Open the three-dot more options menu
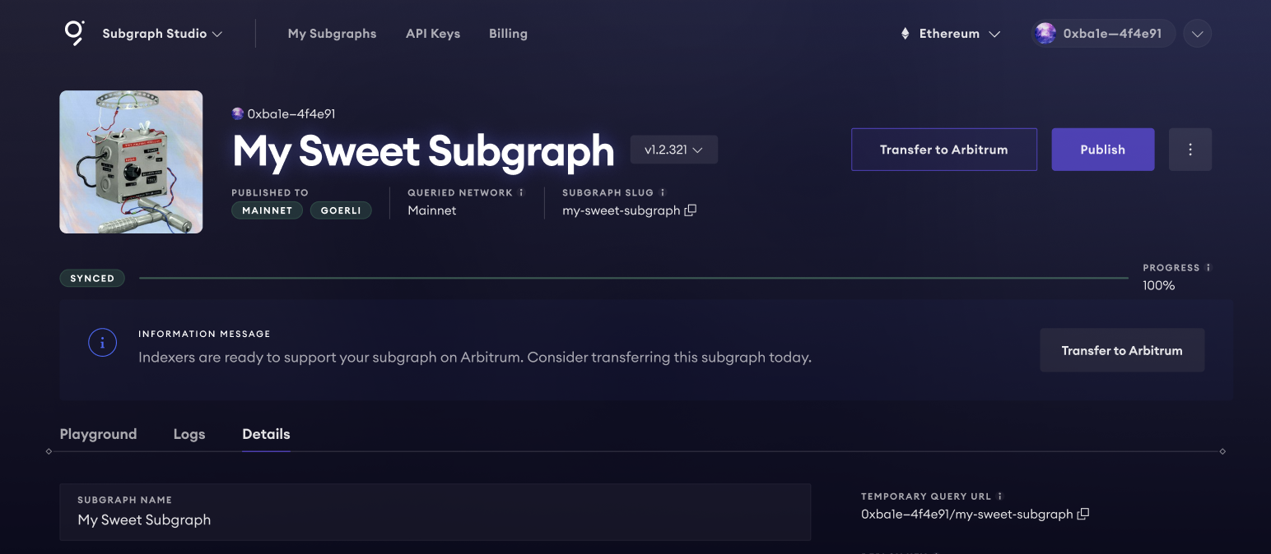This screenshot has height=554, width=1271. [x=1190, y=150]
